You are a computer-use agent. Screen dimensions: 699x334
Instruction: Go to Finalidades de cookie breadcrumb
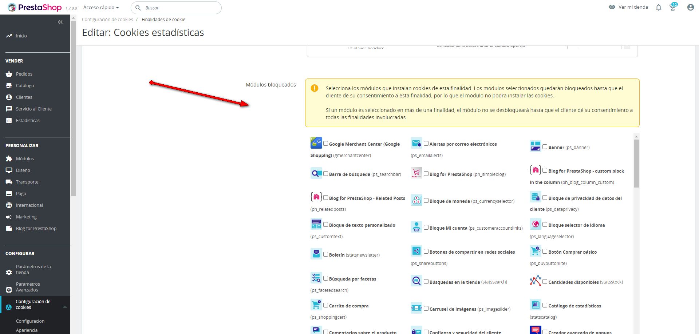tap(163, 19)
